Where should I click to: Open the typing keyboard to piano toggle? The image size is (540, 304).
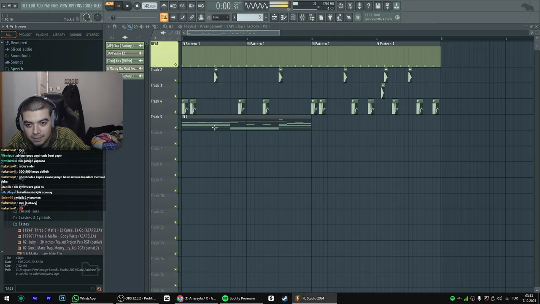tap(164, 17)
